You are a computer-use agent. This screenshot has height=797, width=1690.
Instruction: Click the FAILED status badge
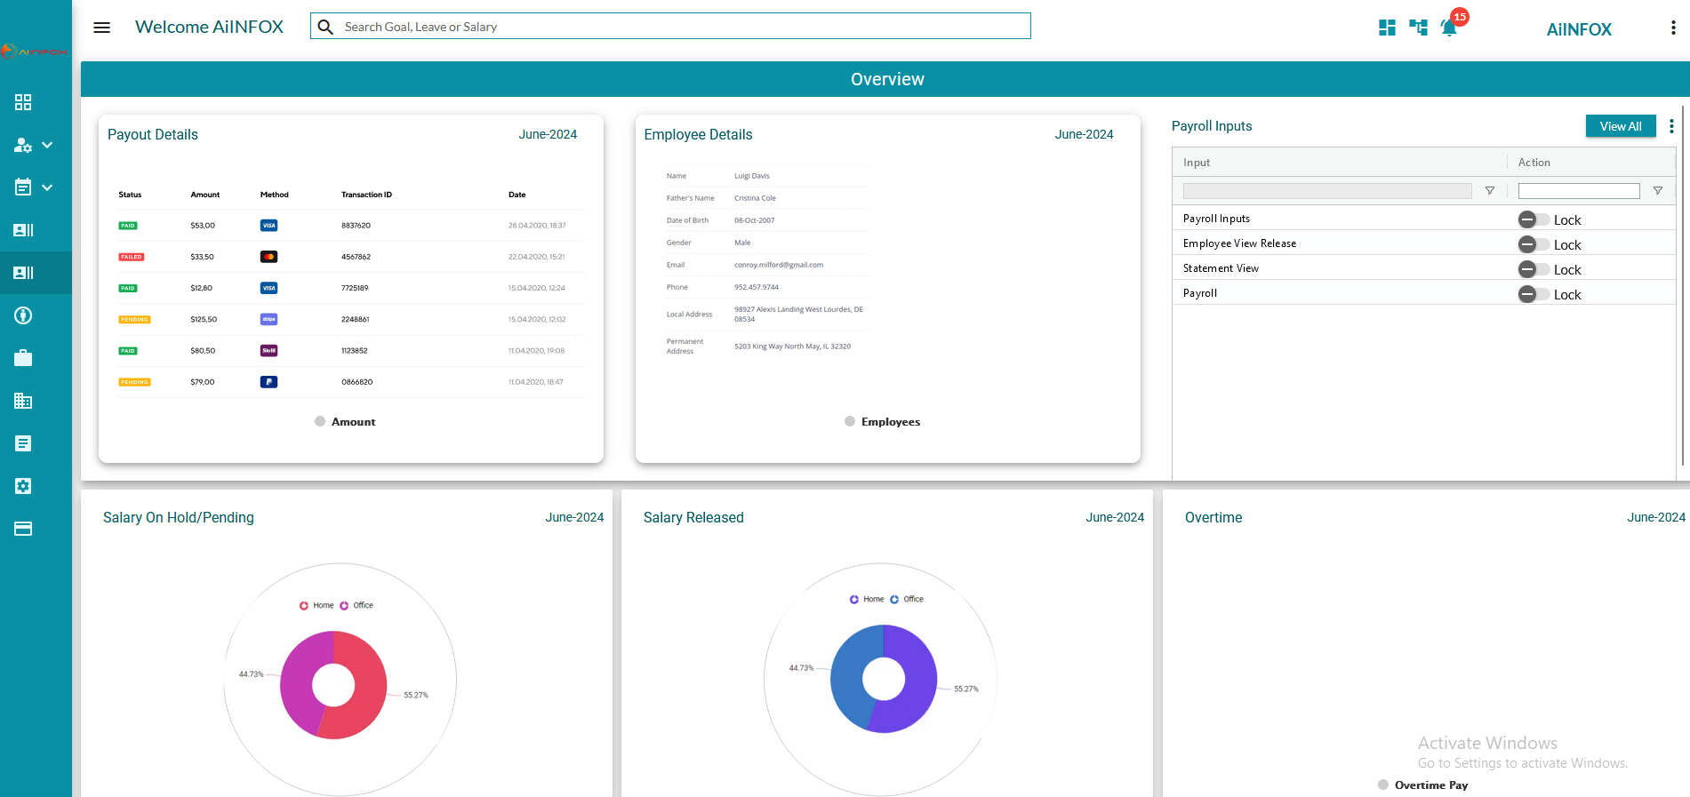click(x=132, y=257)
